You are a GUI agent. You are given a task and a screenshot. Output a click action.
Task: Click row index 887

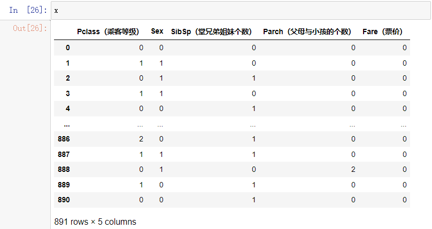point(64,154)
